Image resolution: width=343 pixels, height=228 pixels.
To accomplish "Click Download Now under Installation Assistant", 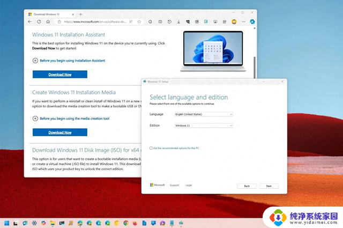I will pos(60,74).
